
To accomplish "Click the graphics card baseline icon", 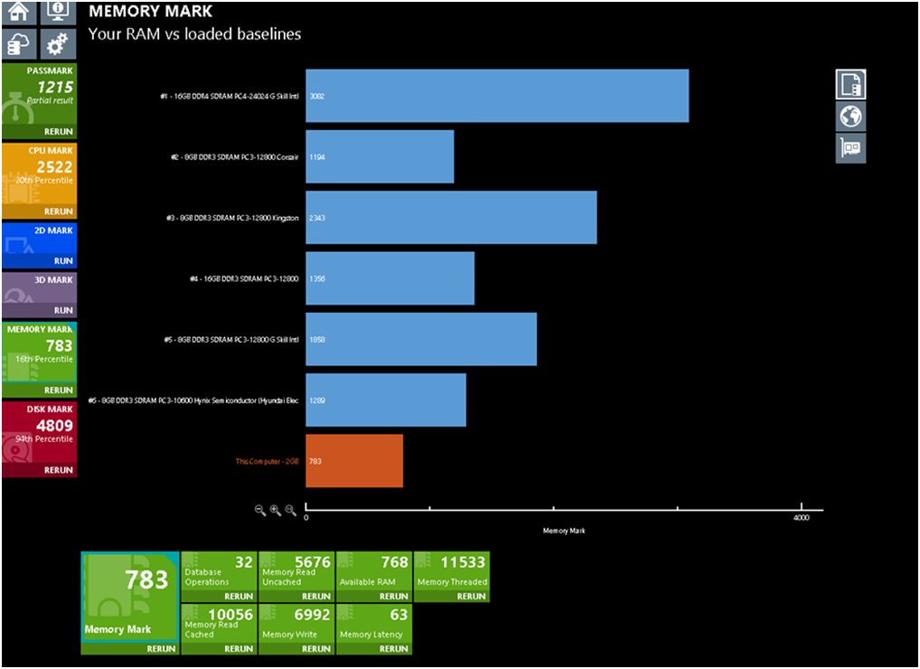I will [850, 148].
